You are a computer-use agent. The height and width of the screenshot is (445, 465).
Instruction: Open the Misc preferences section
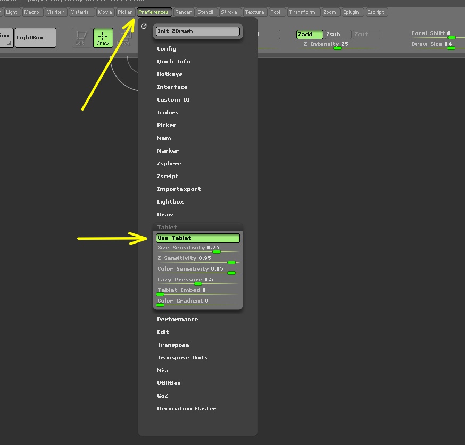tap(163, 370)
